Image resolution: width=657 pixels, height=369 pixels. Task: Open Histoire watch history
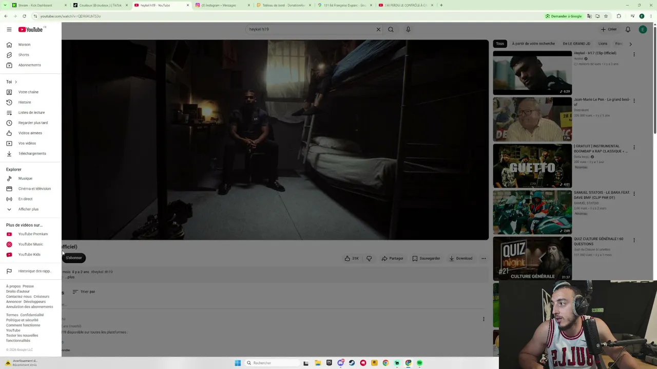point(25,102)
